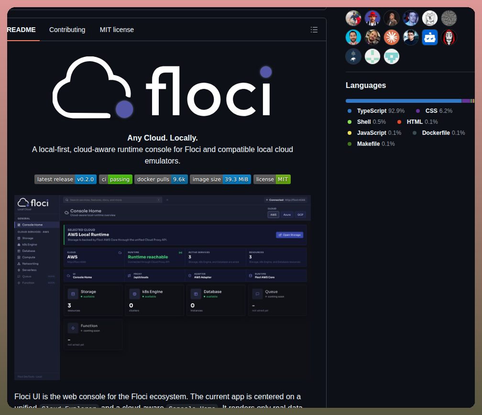The height and width of the screenshot is (415, 482).
Task: Click the Dockerfile 0.1% language link
Action: tap(438, 133)
